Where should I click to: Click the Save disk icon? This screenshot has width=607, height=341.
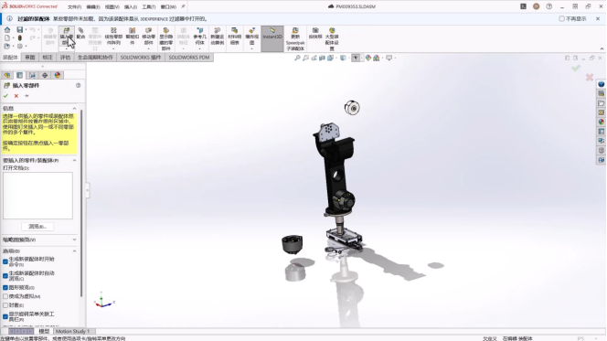click(x=20, y=29)
